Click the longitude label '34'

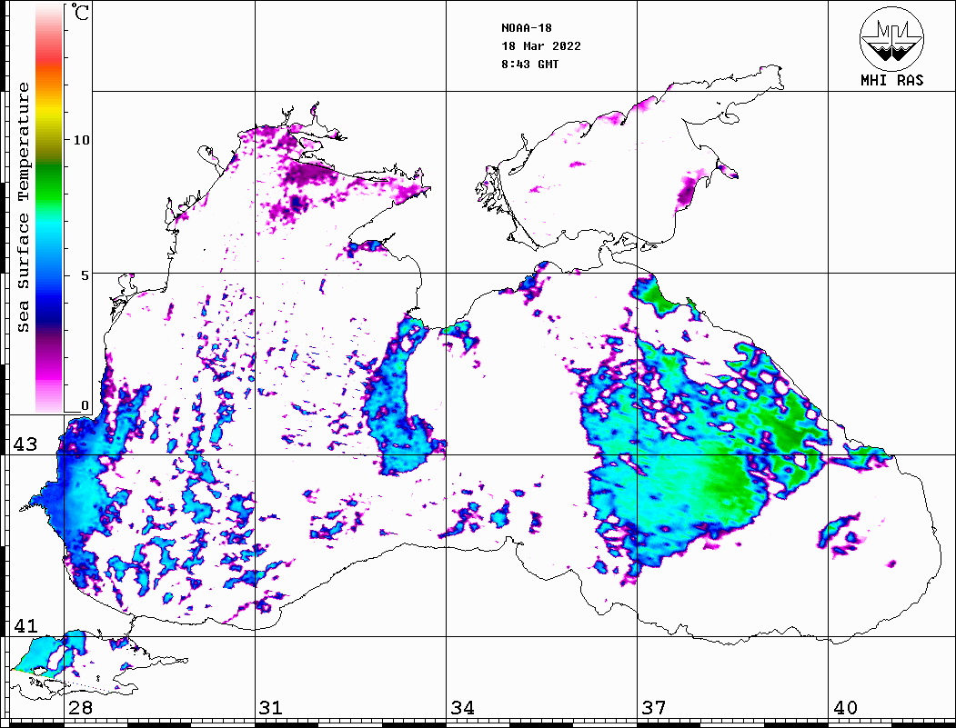pos(463,708)
